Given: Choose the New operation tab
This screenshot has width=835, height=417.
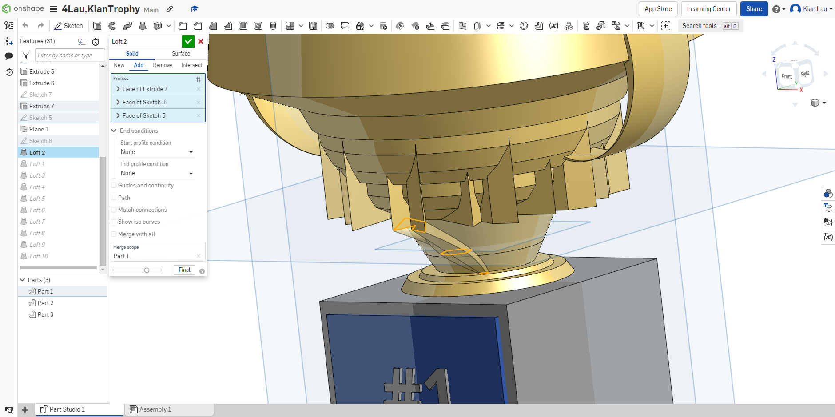Looking at the screenshot, I should click(119, 65).
